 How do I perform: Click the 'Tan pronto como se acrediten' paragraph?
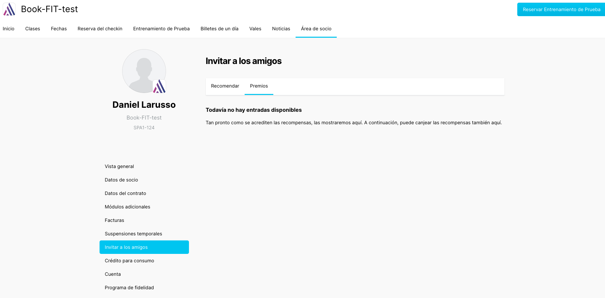click(x=354, y=123)
